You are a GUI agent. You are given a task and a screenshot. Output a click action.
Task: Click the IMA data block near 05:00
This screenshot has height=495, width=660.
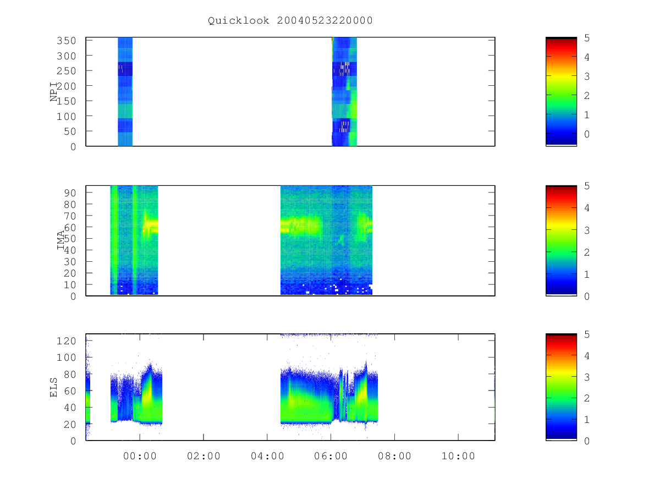pyautogui.click(x=326, y=240)
